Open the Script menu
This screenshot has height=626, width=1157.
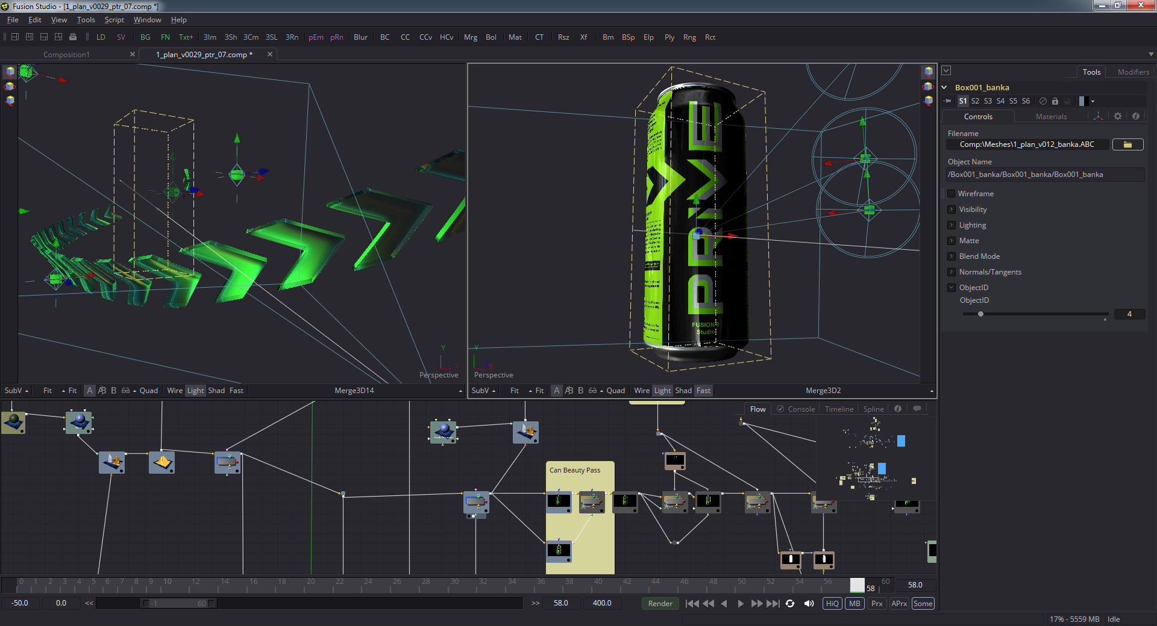pos(114,20)
